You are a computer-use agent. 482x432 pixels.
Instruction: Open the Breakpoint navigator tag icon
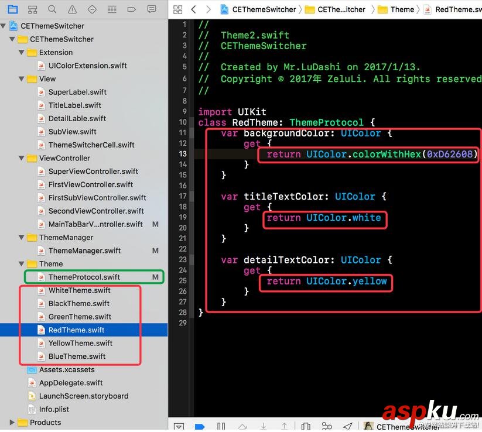pyautogui.click(x=131, y=9)
